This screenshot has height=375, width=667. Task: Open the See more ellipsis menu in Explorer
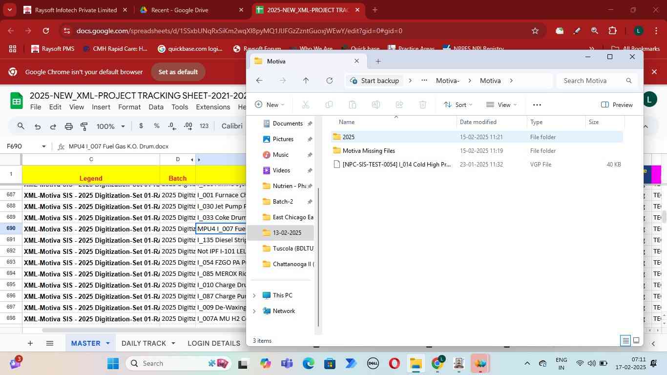tap(537, 104)
